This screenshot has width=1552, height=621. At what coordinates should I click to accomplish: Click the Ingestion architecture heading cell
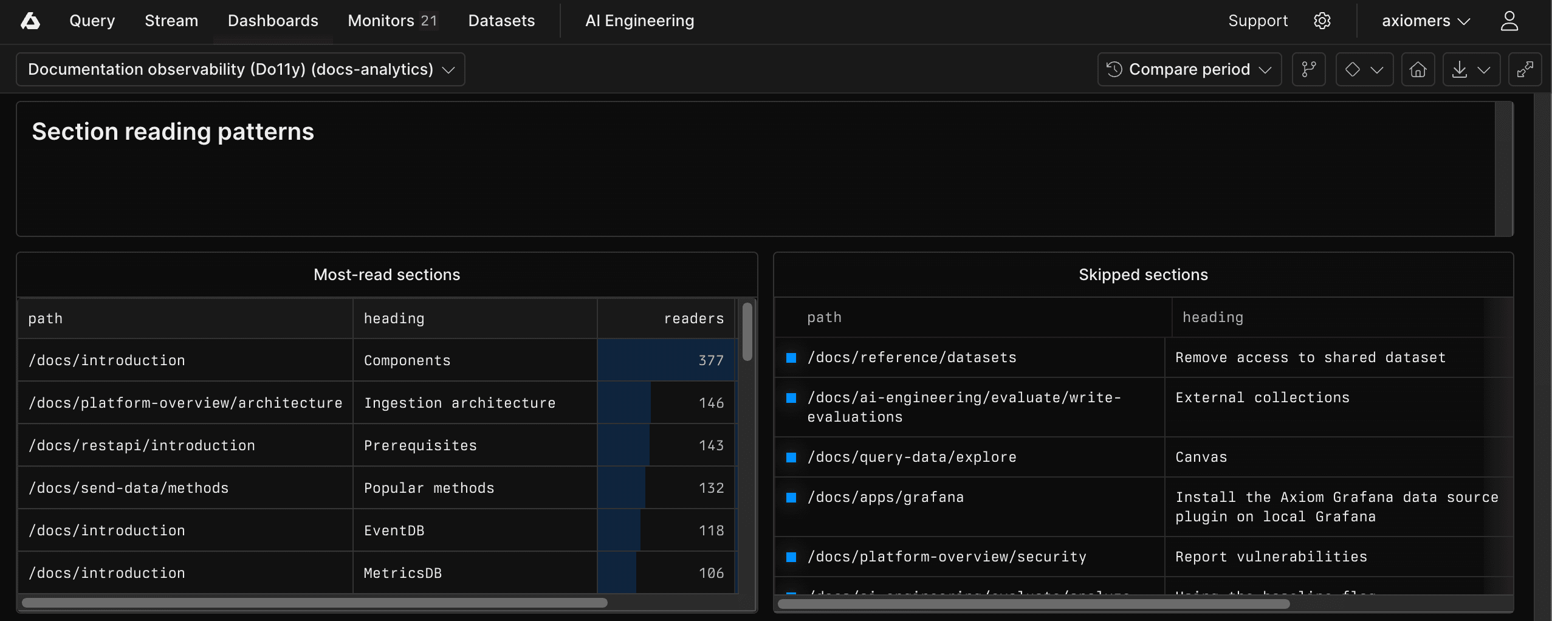(475, 403)
